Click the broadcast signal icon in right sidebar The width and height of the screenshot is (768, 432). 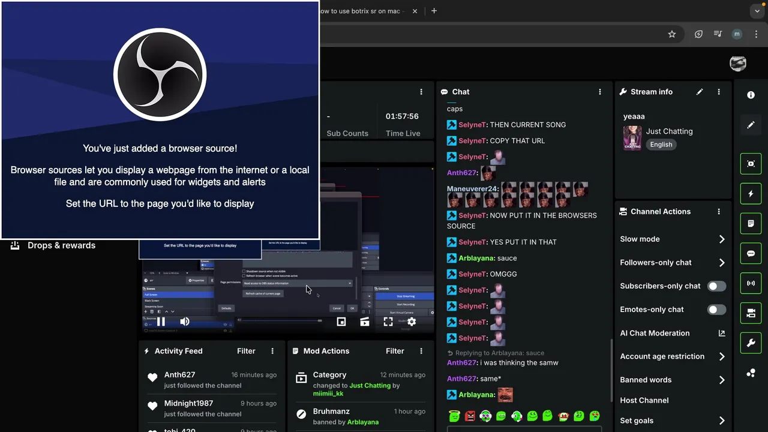point(751,283)
